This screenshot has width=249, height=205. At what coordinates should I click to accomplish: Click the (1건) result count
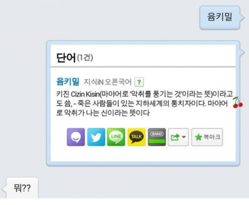click(85, 58)
